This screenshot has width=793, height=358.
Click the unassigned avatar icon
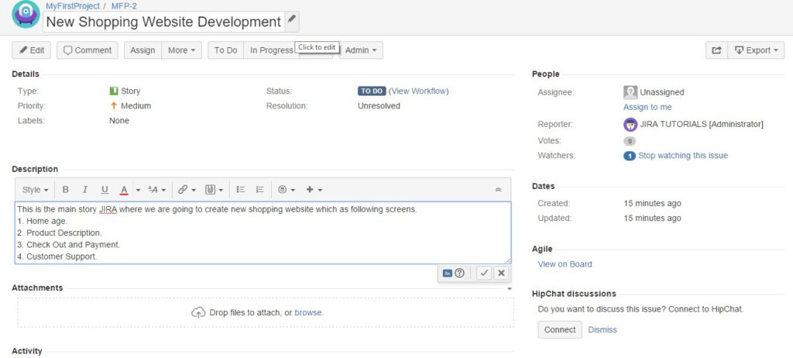(630, 92)
